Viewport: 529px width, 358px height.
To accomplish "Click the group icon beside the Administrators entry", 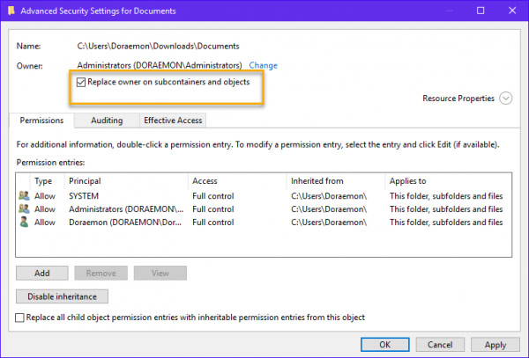I will pyautogui.click(x=24, y=208).
